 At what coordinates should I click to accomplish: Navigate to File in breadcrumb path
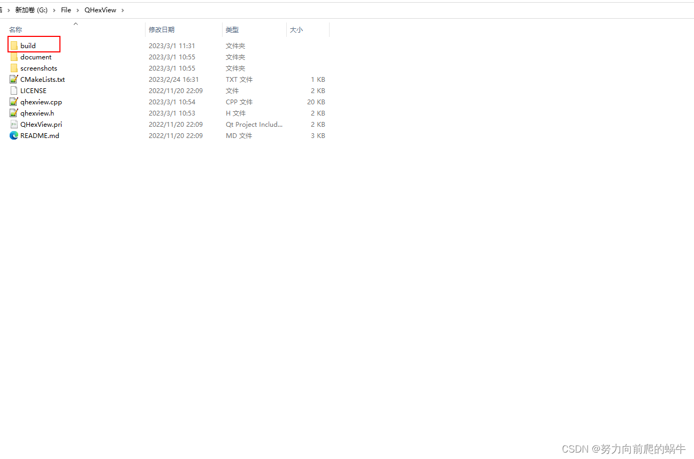[66, 10]
